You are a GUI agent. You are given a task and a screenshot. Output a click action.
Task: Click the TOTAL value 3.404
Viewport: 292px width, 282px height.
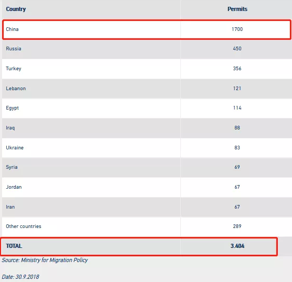[237, 246]
